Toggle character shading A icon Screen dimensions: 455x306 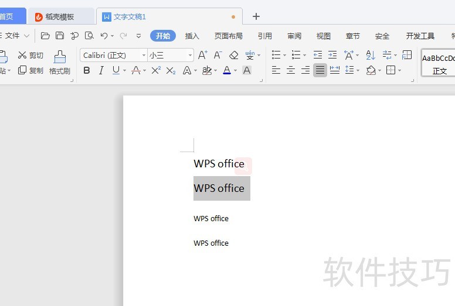click(x=247, y=70)
